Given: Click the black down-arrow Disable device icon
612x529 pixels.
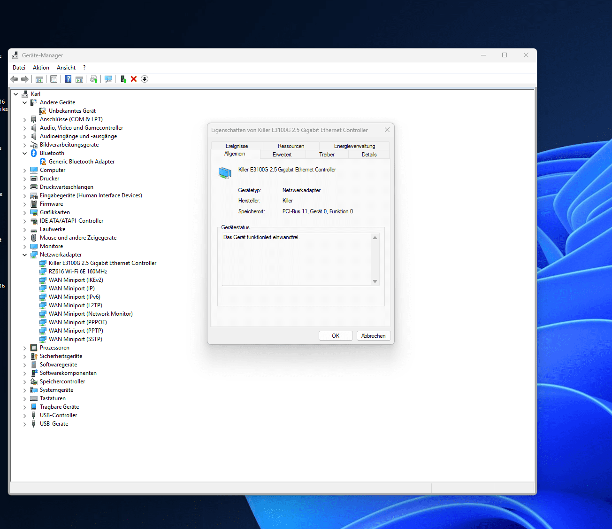Looking at the screenshot, I should [145, 79].
